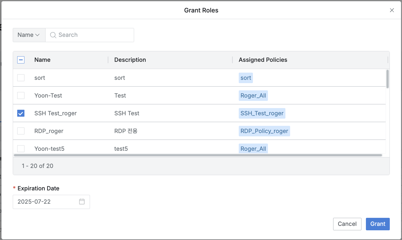Image resolution: width=402 pixels, height=240 pixels.
Task: Click the table's vertical scrollbar
Action: pos(387,79)
